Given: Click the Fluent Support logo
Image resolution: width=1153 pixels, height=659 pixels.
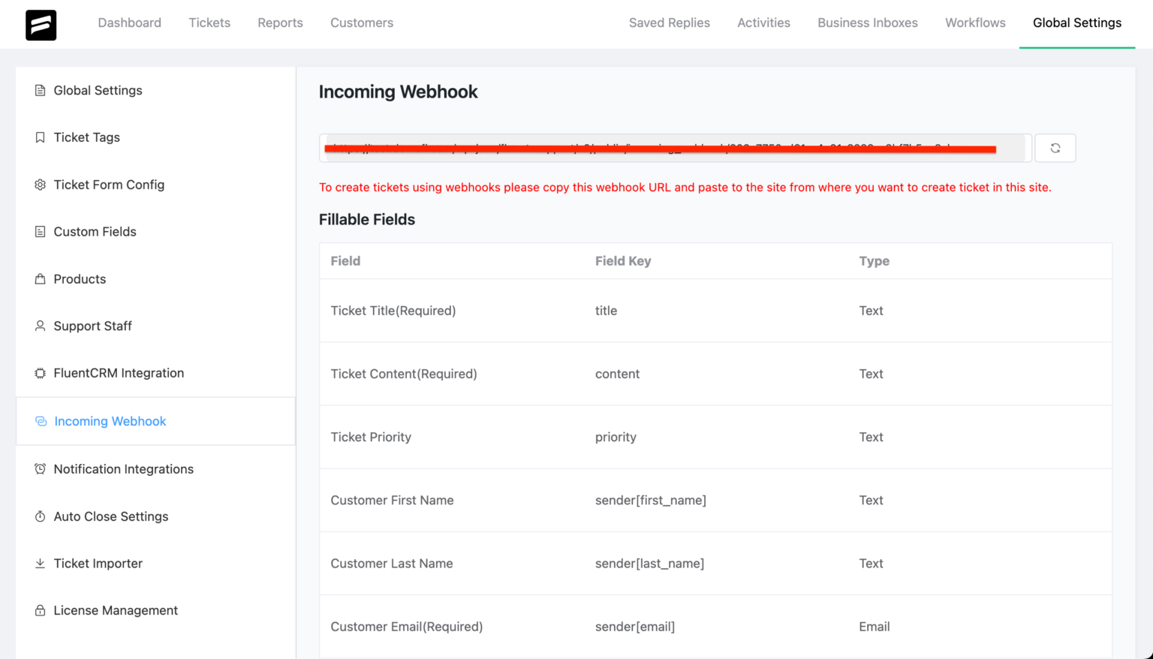Looking at the screenshot, I should pos(41,24).
